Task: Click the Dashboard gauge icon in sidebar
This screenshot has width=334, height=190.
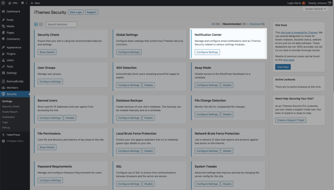Action: click(3, 11)
